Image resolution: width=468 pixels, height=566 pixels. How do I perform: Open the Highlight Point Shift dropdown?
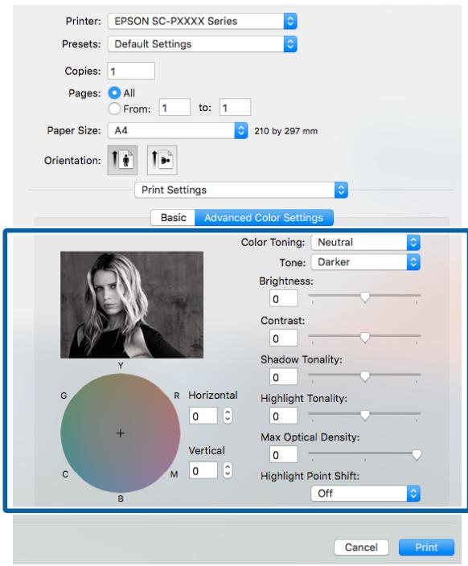click(x=365, y=494)
